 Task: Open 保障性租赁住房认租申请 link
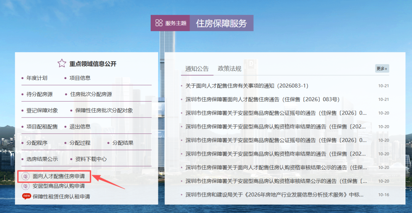(x=61, y=197)
